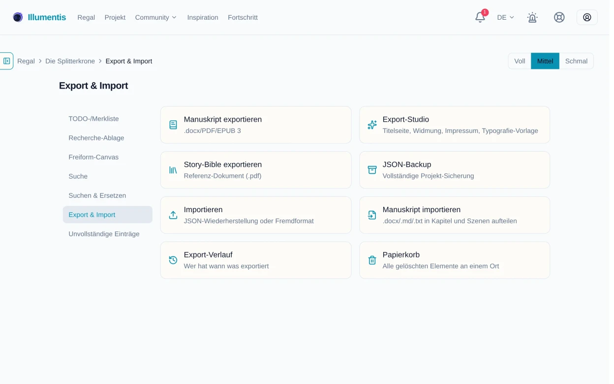The height and width of the screenshot is (384, 614).
Task: Go to Recherche-Ablage in sidebar
Action: click(x=107, y=138)
